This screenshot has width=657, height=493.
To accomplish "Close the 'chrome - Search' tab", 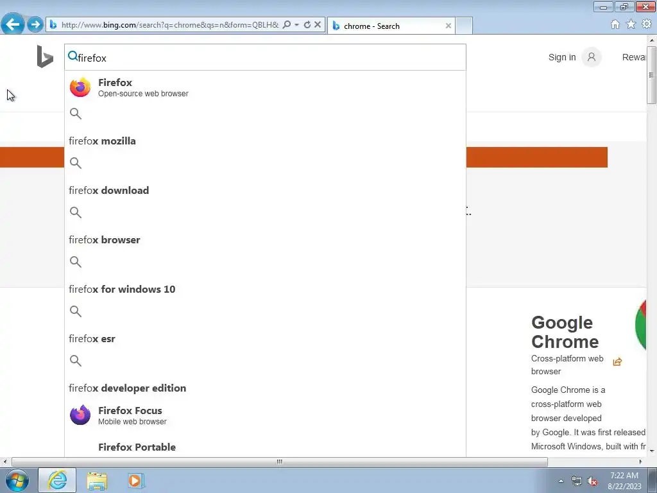I will click(448, 26).
